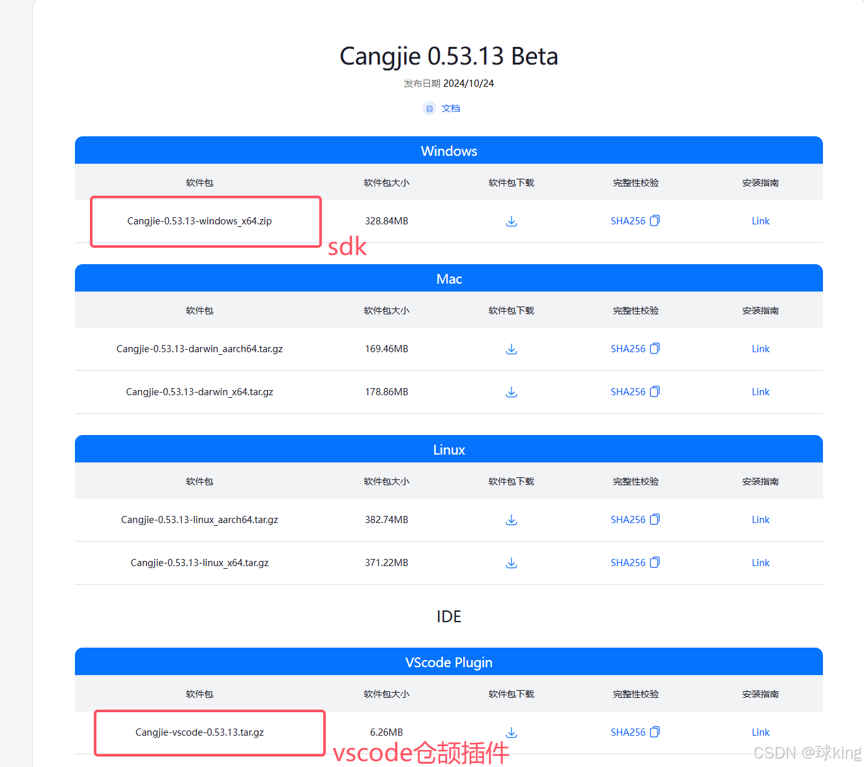
Task: Open install guide Link for darwin_x64
Action: (760, 392)
